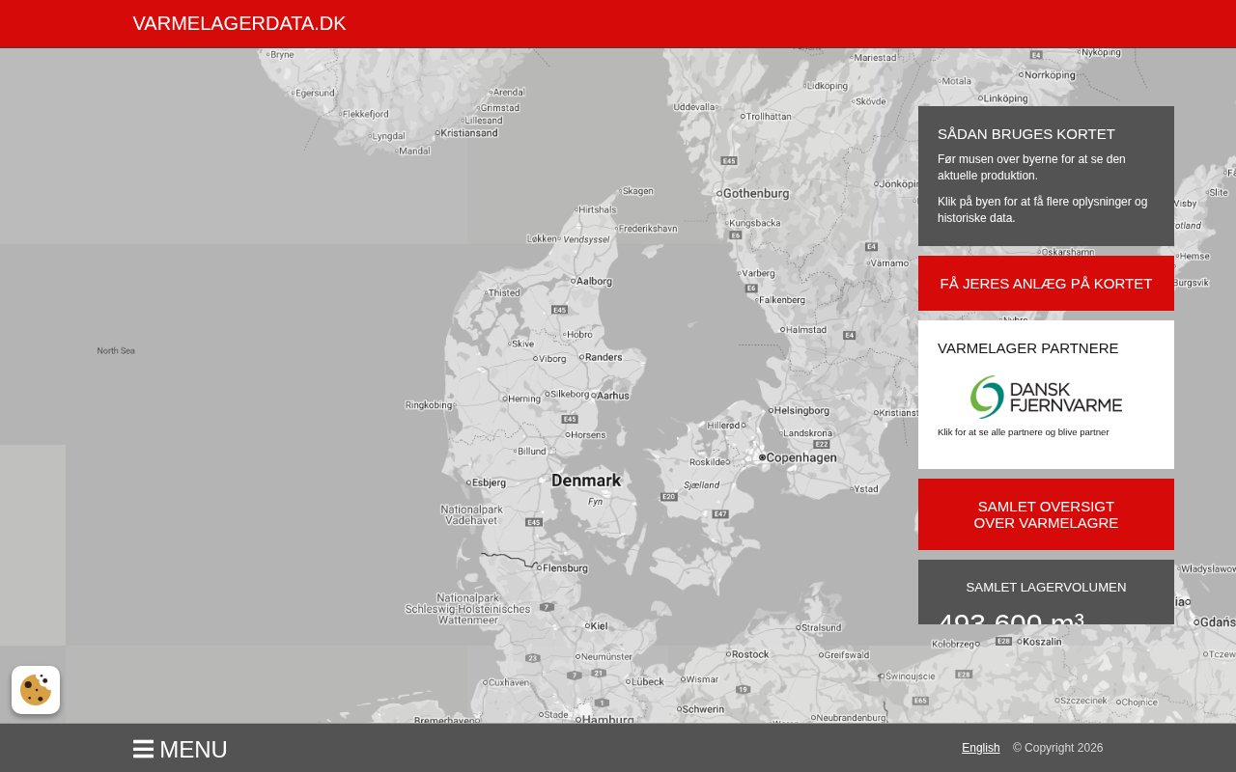Open the MENU in the footer bar
Image resolution: width=1236 pixels, height=772 pixels.
(x=193, y=750)
